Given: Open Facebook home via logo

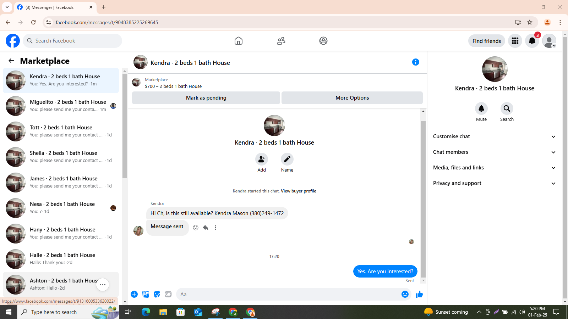Looking at the screenshot, I should pyautogui.click(x=13, y=41).
